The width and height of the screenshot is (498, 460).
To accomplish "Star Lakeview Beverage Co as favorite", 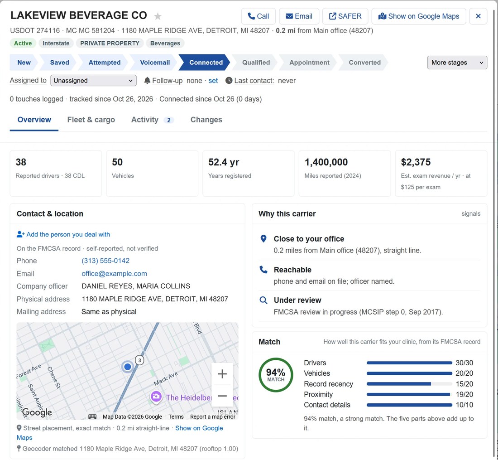I will (x=158, y=16).
